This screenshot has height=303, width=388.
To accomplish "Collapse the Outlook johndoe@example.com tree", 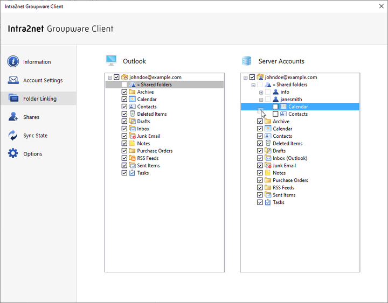I will tap(110, 77).
